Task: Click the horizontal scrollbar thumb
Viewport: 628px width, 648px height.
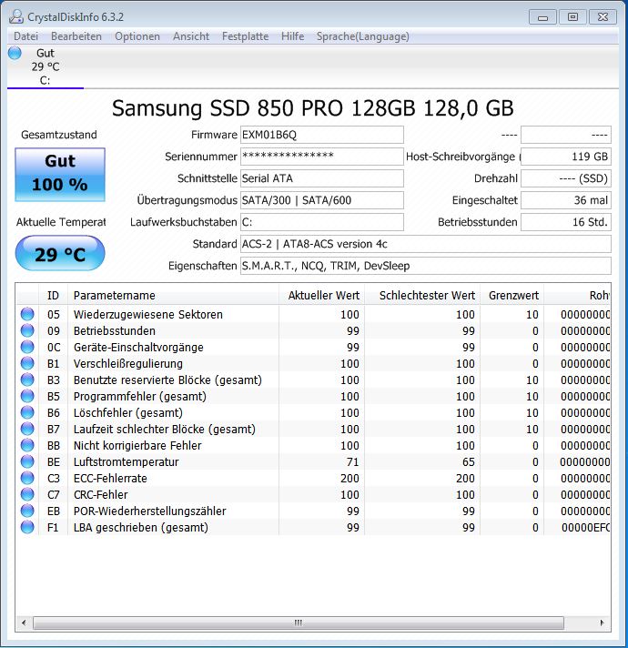Action: 299,623
